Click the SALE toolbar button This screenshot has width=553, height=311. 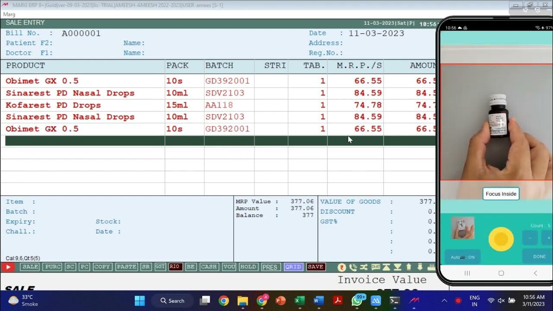coord(30,267)
